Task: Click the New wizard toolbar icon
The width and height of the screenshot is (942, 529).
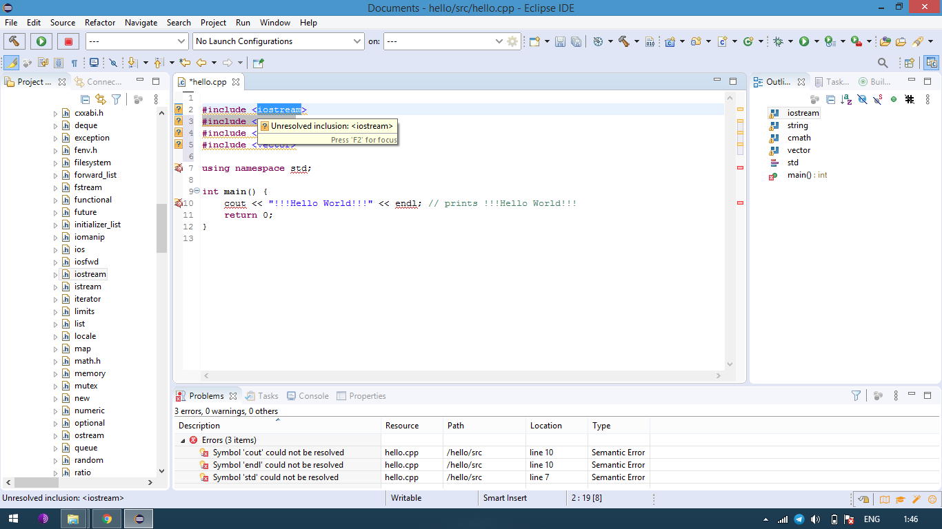Action: [x=534, y=41]
